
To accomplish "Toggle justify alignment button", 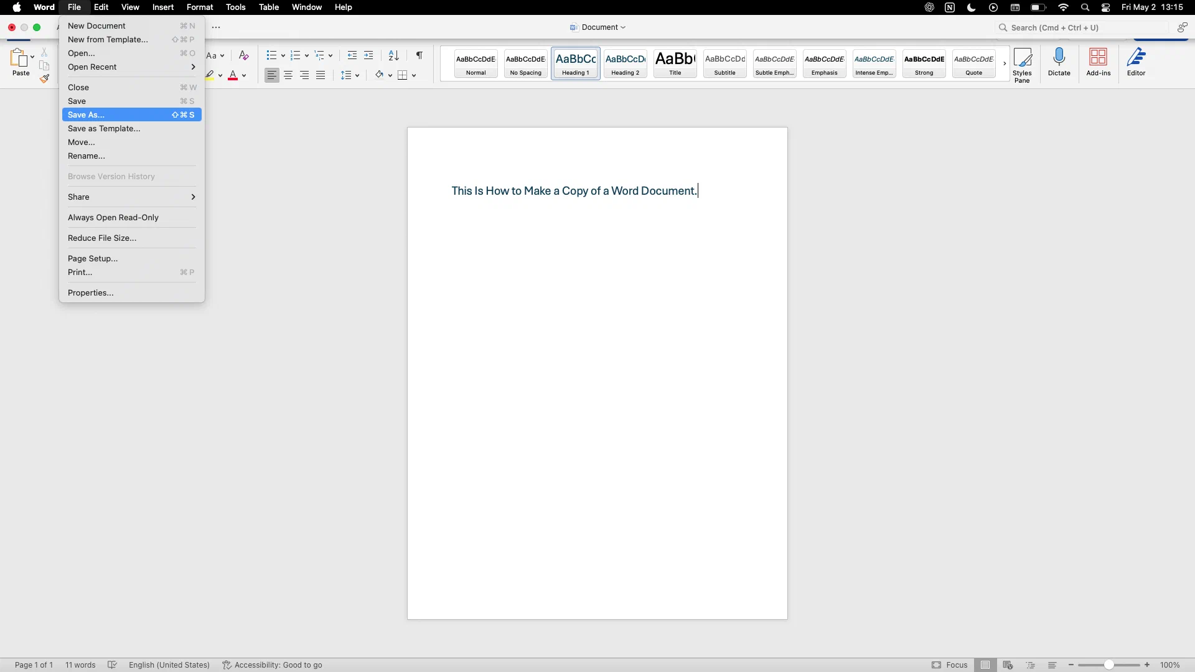I will 321,75.
